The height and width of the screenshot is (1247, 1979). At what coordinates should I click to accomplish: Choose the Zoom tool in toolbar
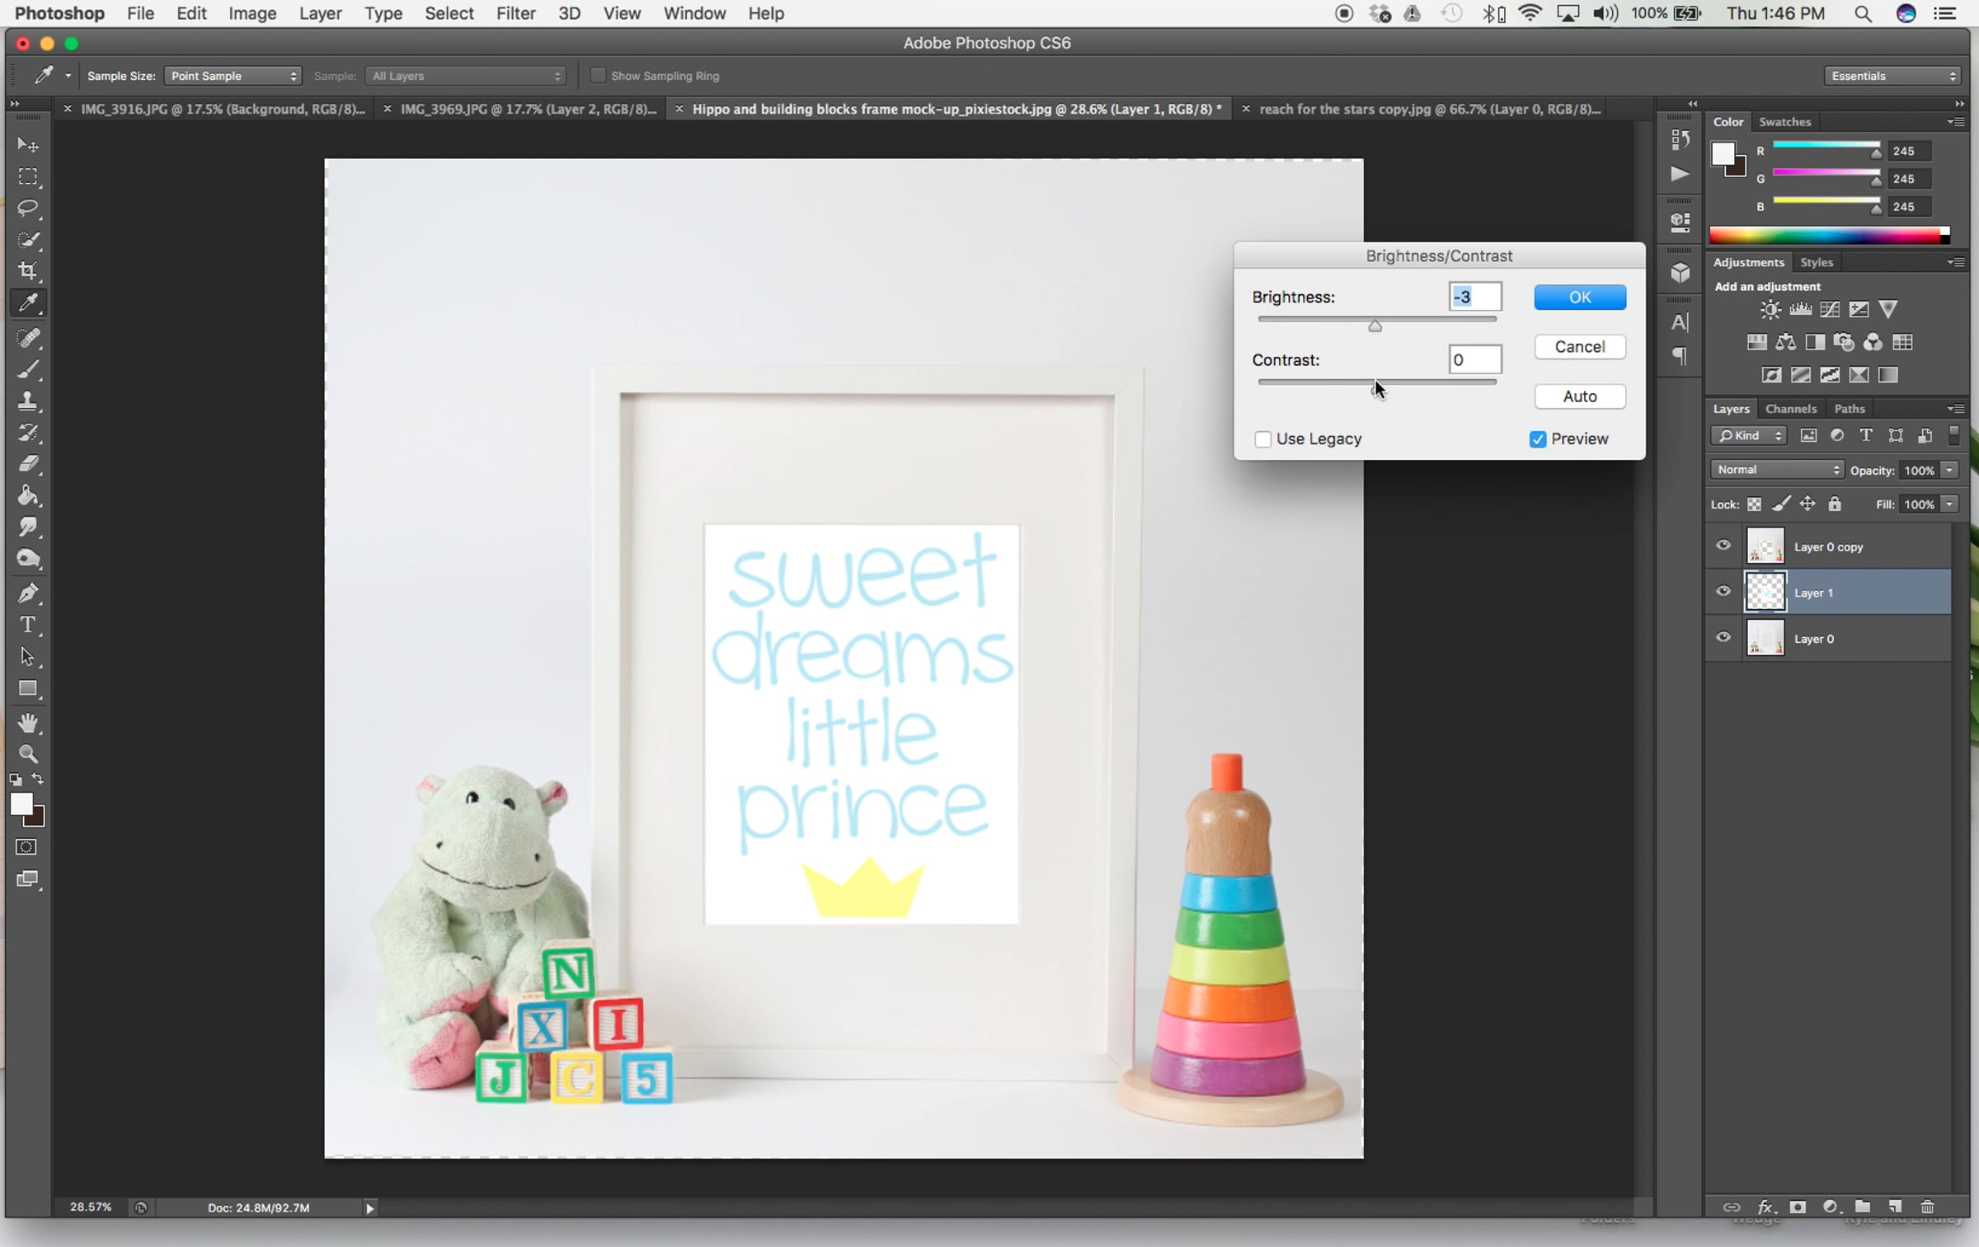[28, 753]
